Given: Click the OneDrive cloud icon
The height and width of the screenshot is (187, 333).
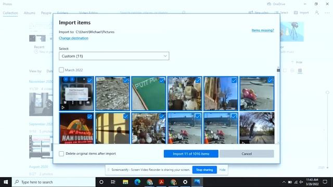Looking at the screenshot, I should click(269, 4).
